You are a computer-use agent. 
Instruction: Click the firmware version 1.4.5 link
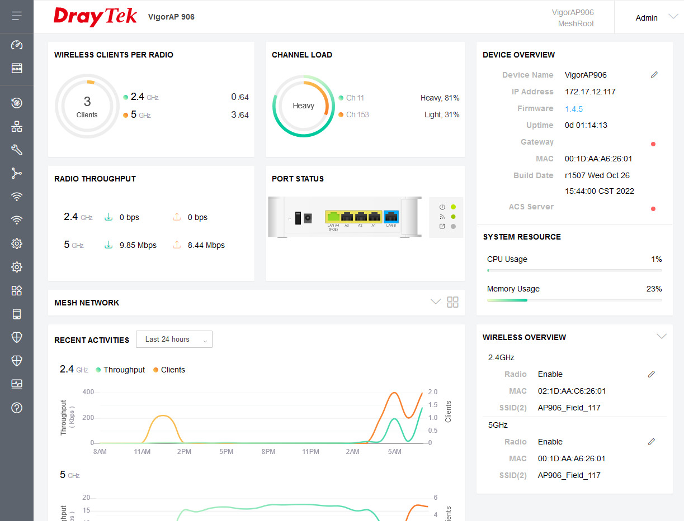point(573,109)
